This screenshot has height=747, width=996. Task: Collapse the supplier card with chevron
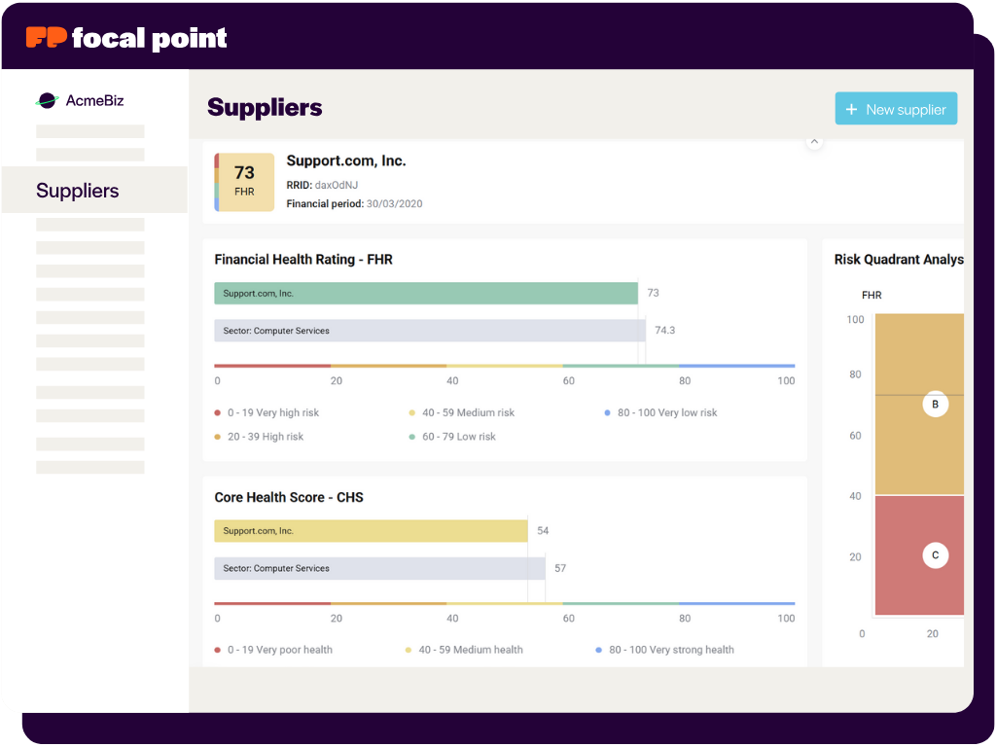pos(815,142)
